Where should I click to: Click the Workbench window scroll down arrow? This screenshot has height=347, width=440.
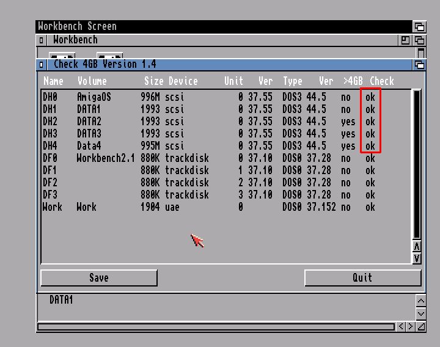(x=420, y=313)
